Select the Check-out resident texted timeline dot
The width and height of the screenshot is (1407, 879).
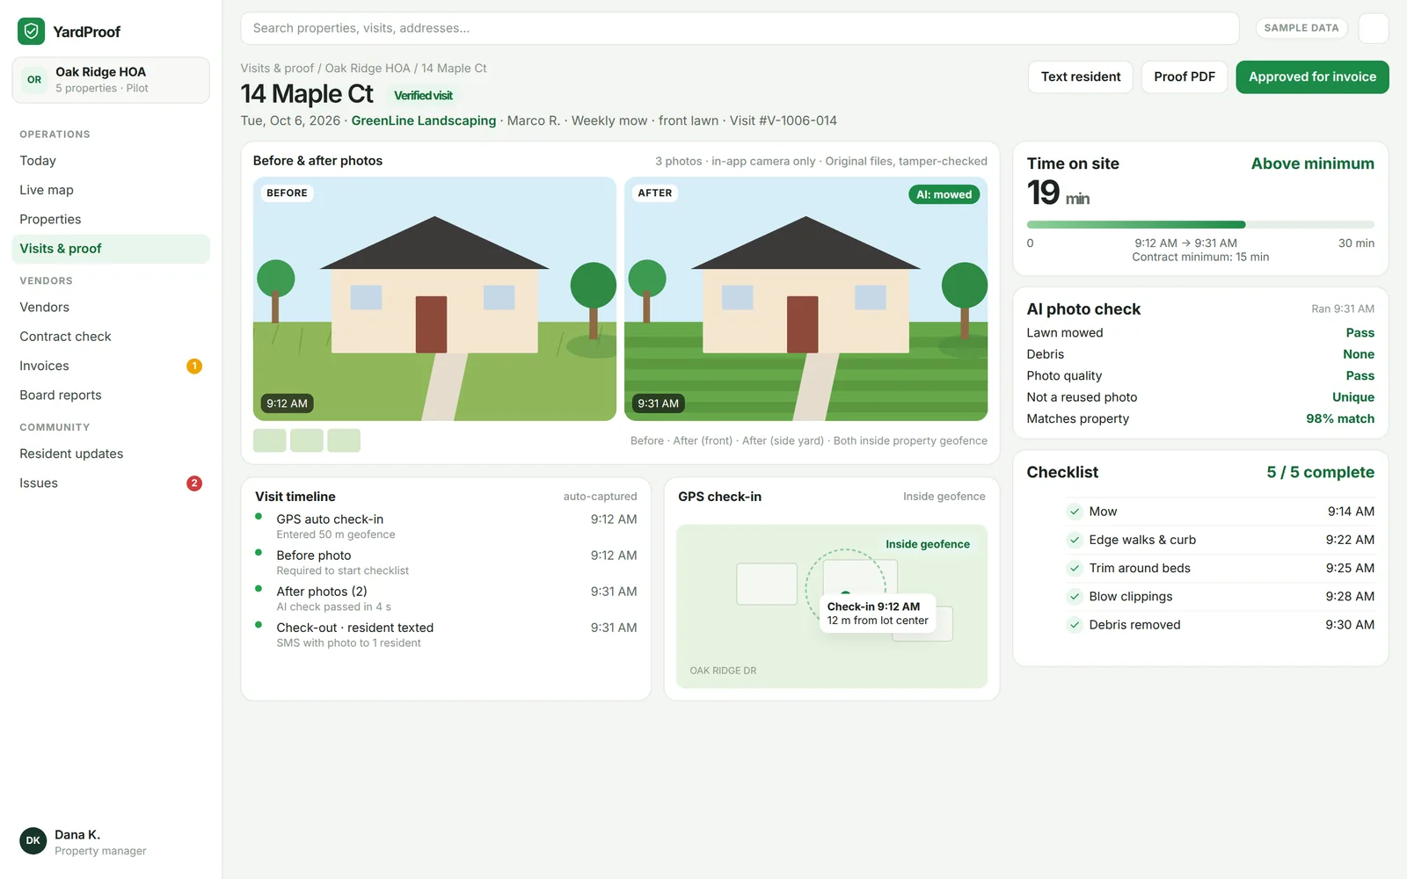[x=259, y=625]
